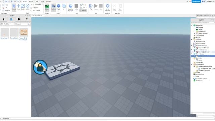This screenshot has width=215, height=121.
Task: Collapse the ServerScriptService node
Action: (x=192, y=50)
